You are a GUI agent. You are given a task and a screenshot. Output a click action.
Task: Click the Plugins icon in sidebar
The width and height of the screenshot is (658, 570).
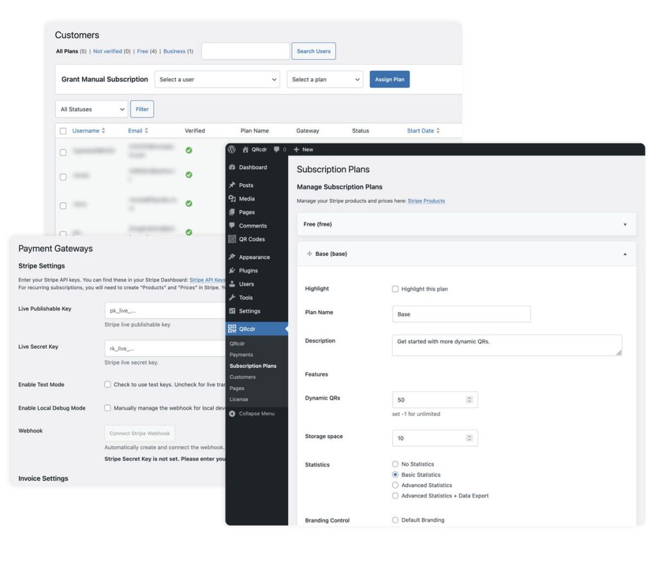[x=232, y=271]
